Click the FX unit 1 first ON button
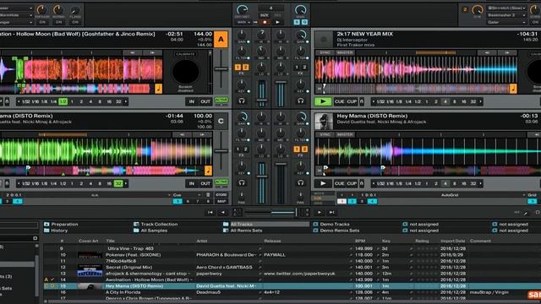Viewport: 541px width, 304px height. 42,22
